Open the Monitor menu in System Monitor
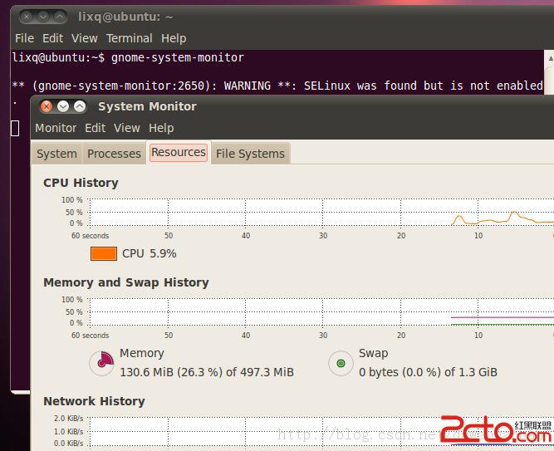The height and width of the screenshot is (451, 554). pyautogui.click(x=56, y=128)
